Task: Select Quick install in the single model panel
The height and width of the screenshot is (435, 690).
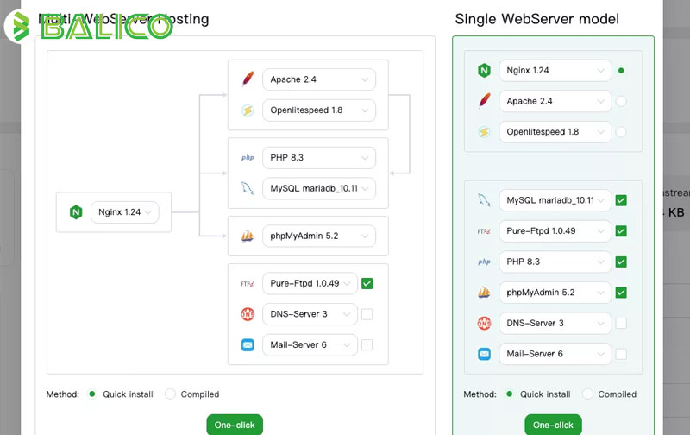Action: click(509, 394)
